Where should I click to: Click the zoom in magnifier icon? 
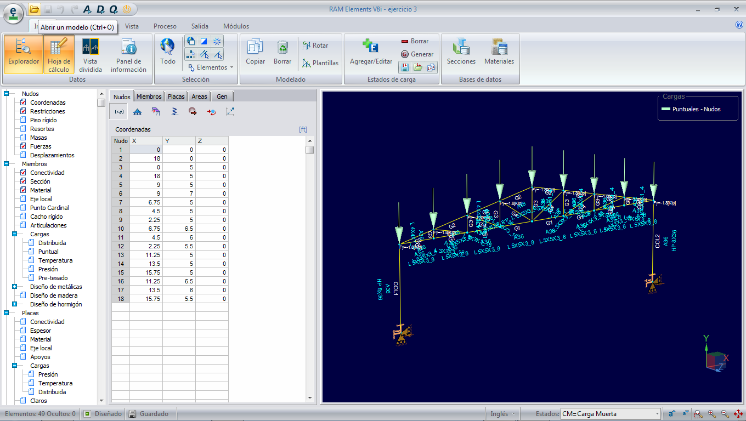[x=711, y=414]
